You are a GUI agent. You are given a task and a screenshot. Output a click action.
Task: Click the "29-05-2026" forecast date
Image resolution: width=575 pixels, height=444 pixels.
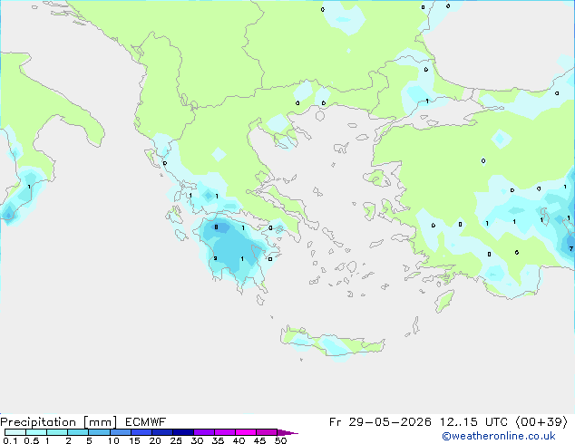coord(390,422)
